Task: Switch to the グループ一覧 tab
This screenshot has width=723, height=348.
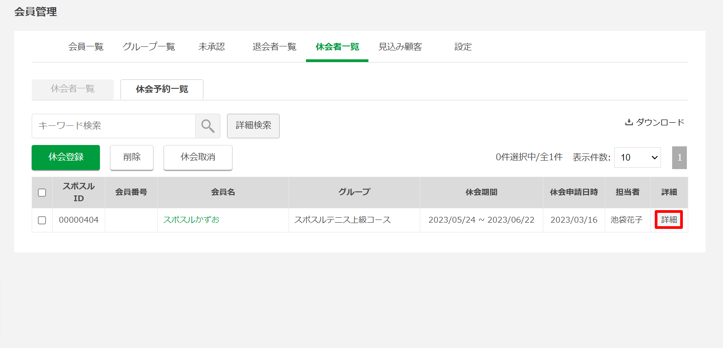Action: coord(149,46)
